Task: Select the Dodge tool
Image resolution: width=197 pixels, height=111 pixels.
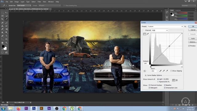Action: pos(6,32)
